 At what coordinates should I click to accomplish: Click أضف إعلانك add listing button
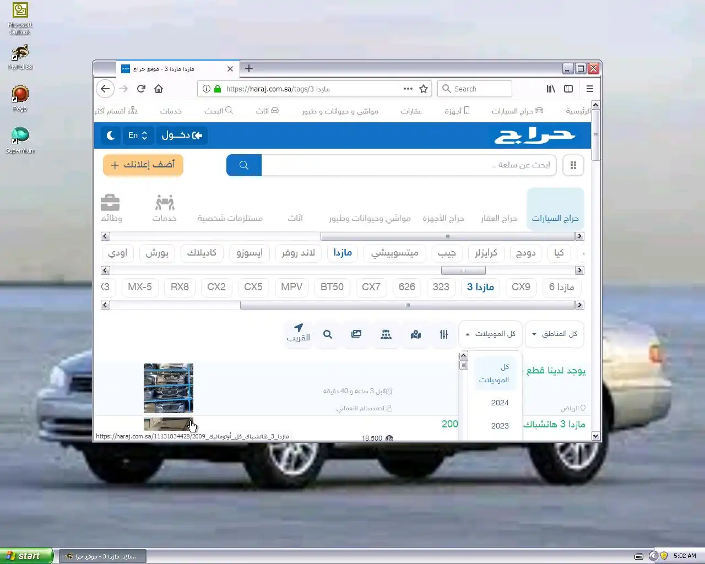pos(143,165)
